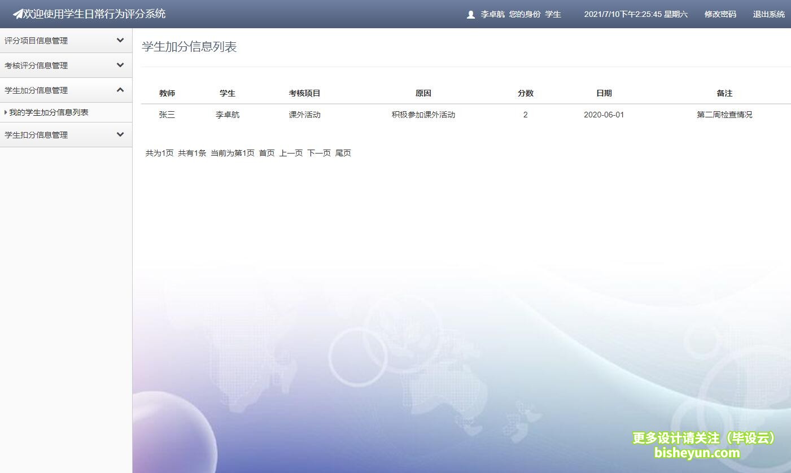Click the date 2020-06-01 table cell

(x=604, y=114)
